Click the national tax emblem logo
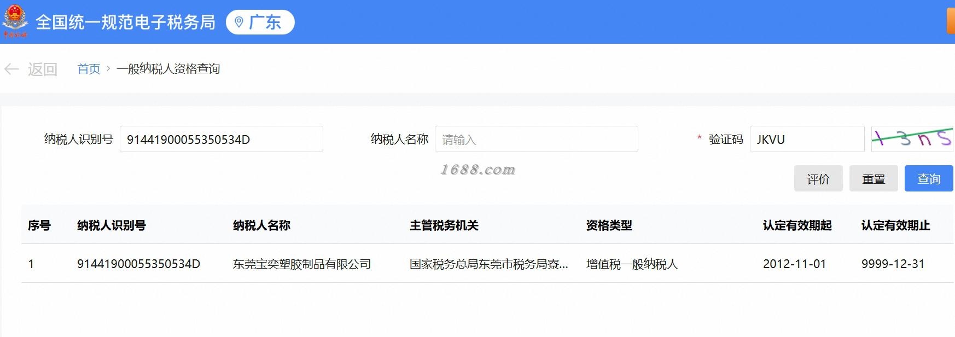955x337 pixels. (x=15, y=22)
